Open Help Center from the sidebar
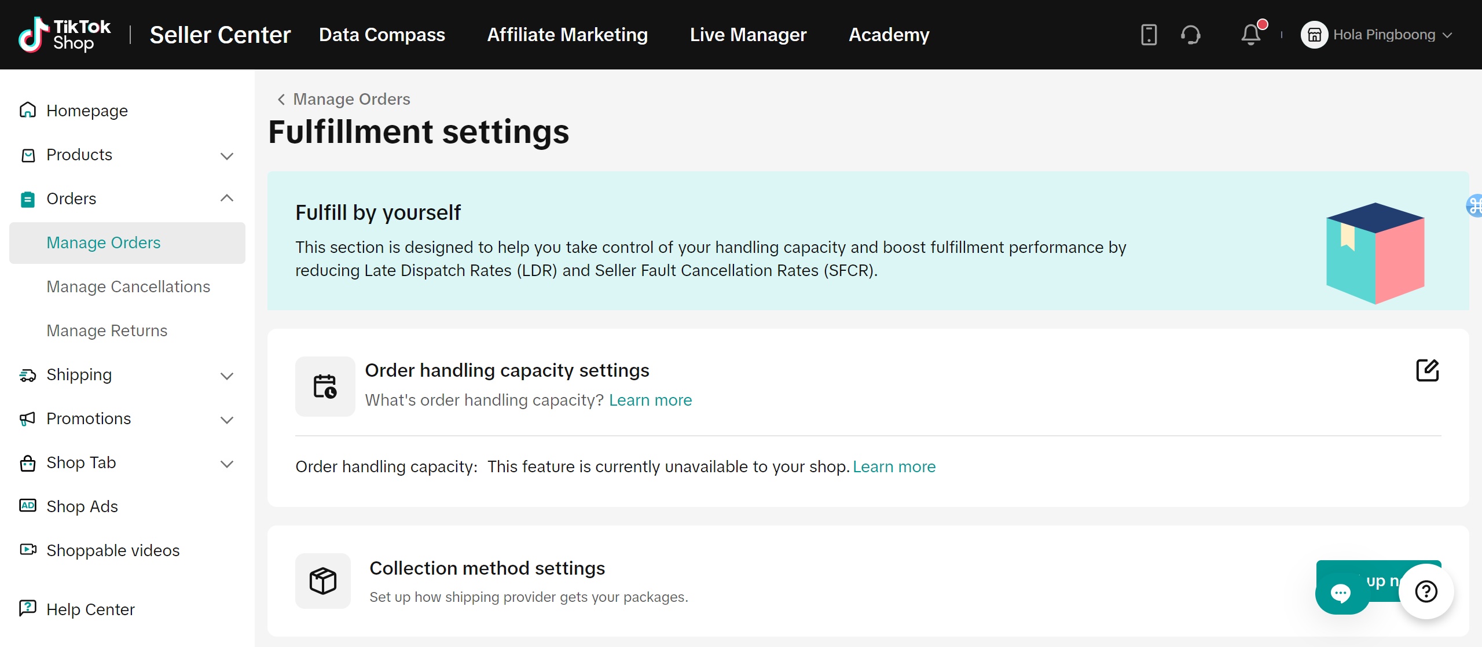The height and width of the screenshot is (647, 1482). coord(90,609)
